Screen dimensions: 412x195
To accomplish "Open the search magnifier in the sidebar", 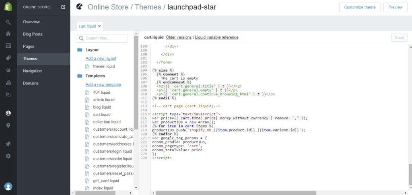I will click(x=8, y=22).
